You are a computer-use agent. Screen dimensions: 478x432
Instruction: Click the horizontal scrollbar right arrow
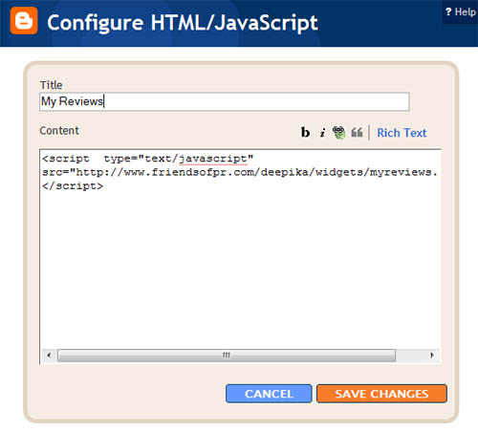click(x=432, y=355)
